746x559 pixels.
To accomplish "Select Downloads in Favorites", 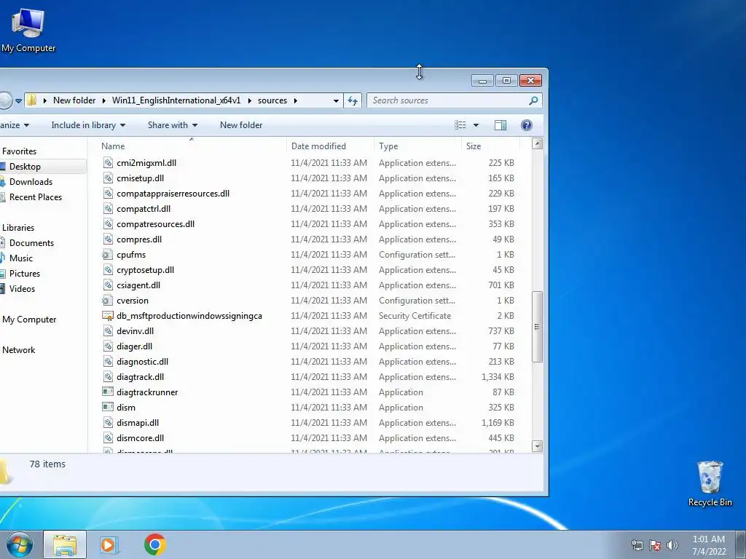I will pyautogui.click(x=31, y=181).
